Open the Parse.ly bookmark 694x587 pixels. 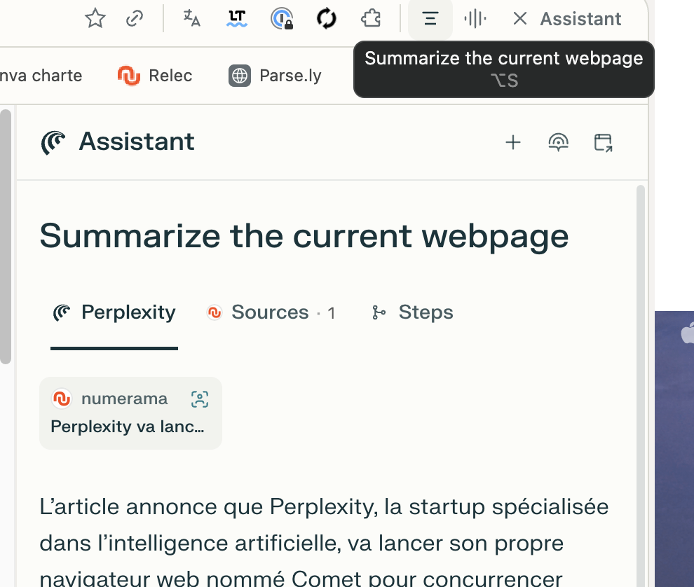pos(275,76)
